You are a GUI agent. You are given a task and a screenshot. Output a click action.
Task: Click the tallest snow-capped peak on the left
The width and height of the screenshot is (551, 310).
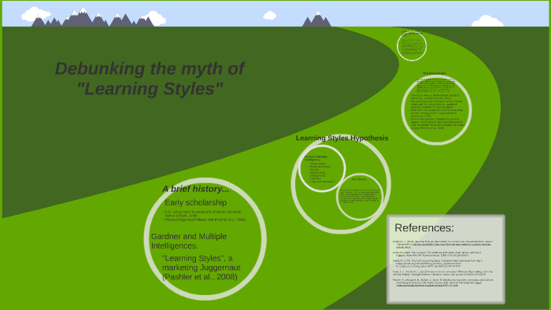pyautogui.click(x=83, y=17)
